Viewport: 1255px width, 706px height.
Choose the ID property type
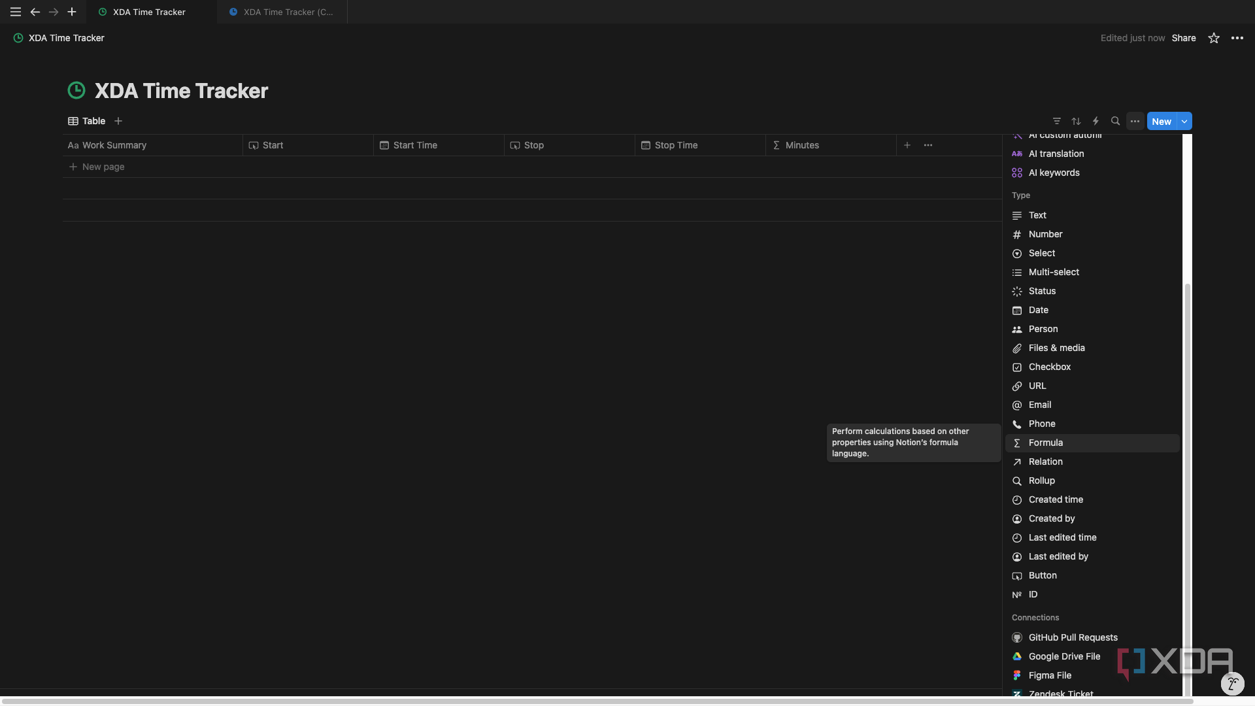tap(1092, 594)
